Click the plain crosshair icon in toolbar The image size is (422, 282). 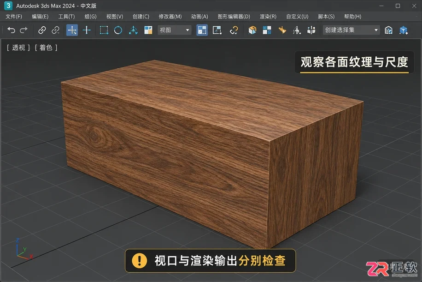(x=87, y=30)
